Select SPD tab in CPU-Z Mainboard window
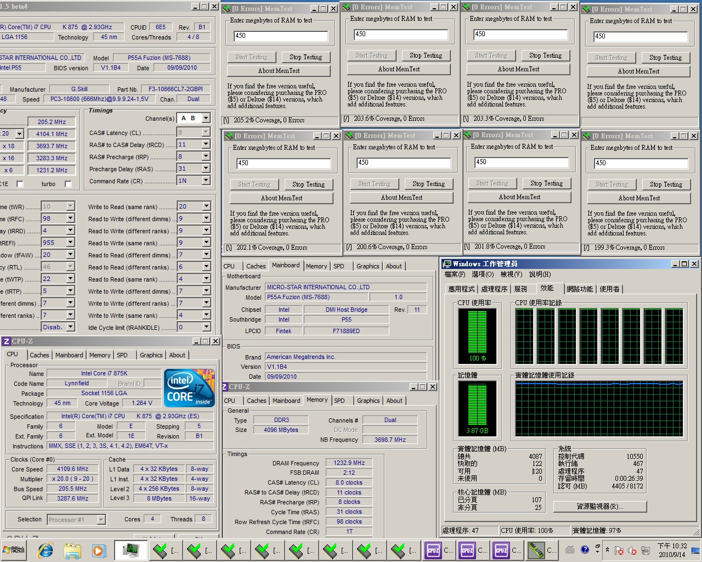Image resolution: width=702 pixels, height=562 pixels. point(339,266)
